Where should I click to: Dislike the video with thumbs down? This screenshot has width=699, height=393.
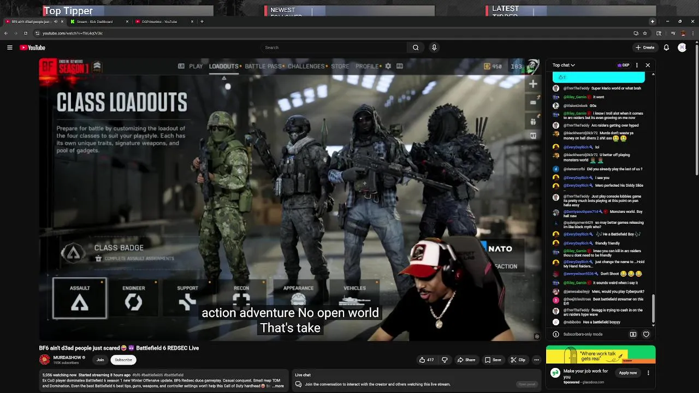445,360
